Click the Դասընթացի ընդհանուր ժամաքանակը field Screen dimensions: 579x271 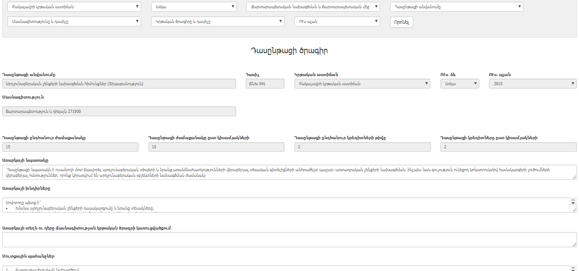point(70,147)
